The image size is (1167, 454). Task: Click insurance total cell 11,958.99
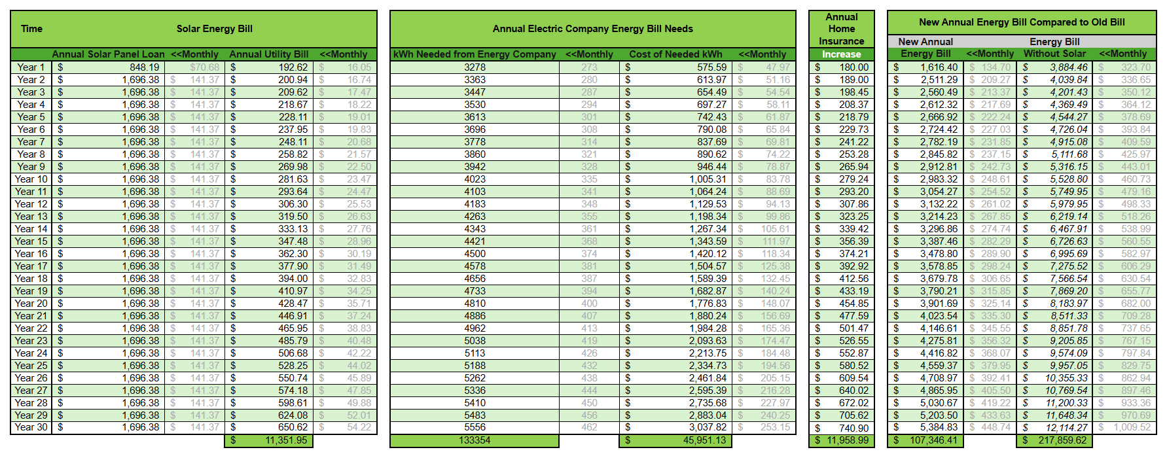[841, 441]
